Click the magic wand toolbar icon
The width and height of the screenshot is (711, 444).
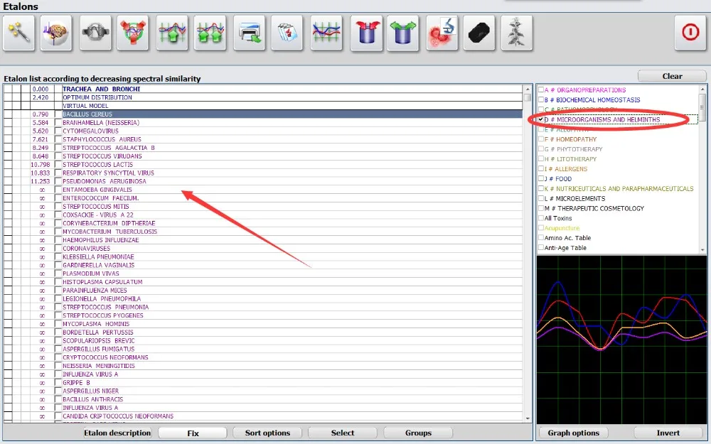[x=18, y=33]
